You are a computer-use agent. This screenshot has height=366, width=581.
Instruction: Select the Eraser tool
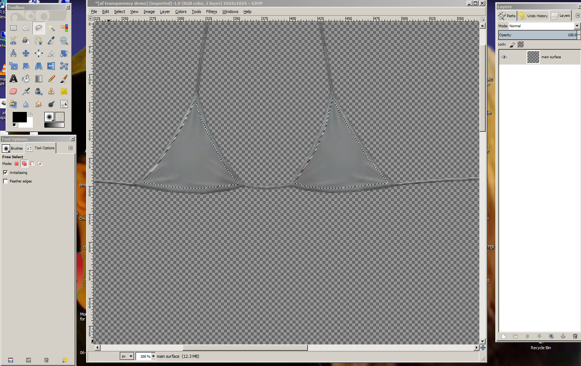[13, 91]
